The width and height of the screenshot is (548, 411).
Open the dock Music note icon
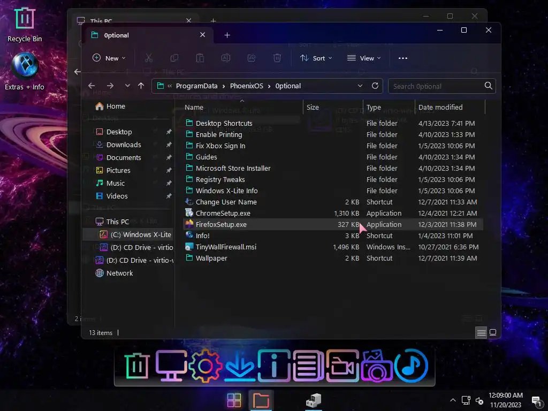tap(411, 366)
